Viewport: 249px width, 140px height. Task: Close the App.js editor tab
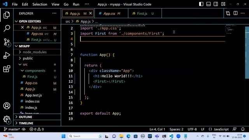click(x=91, y=13)
